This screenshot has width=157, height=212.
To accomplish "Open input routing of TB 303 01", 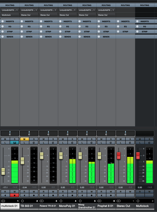I will [x=29, y=10].
